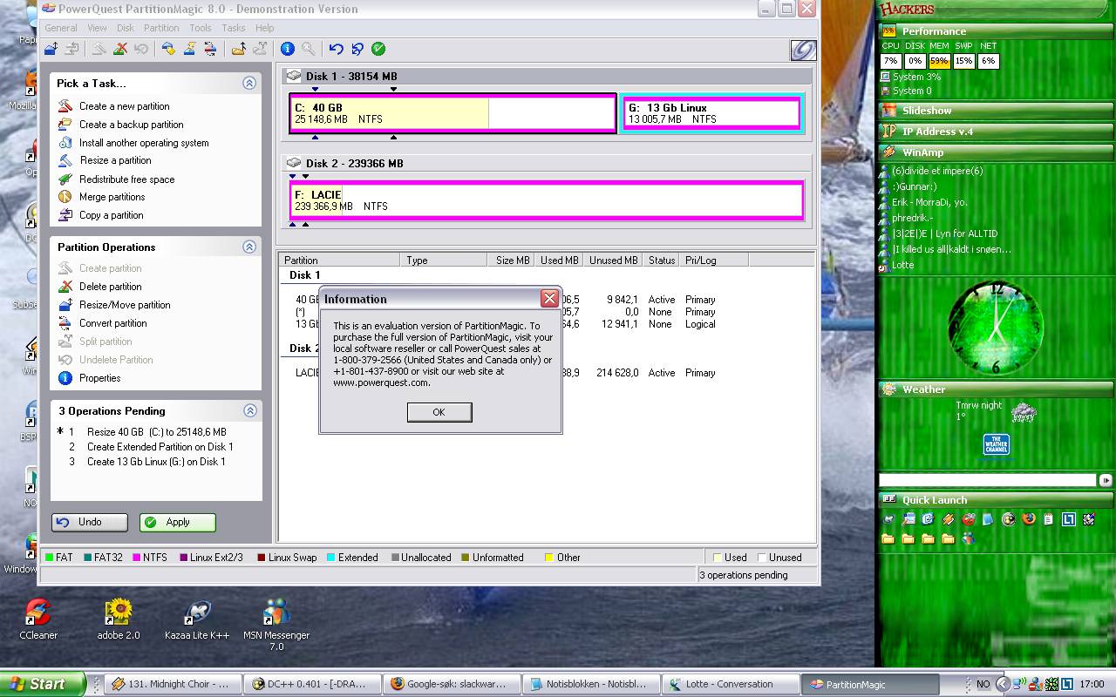Click the Create a backup partition task
Image resolution: width=1116 pixels, height=697 pixels.
pos(131,125)
